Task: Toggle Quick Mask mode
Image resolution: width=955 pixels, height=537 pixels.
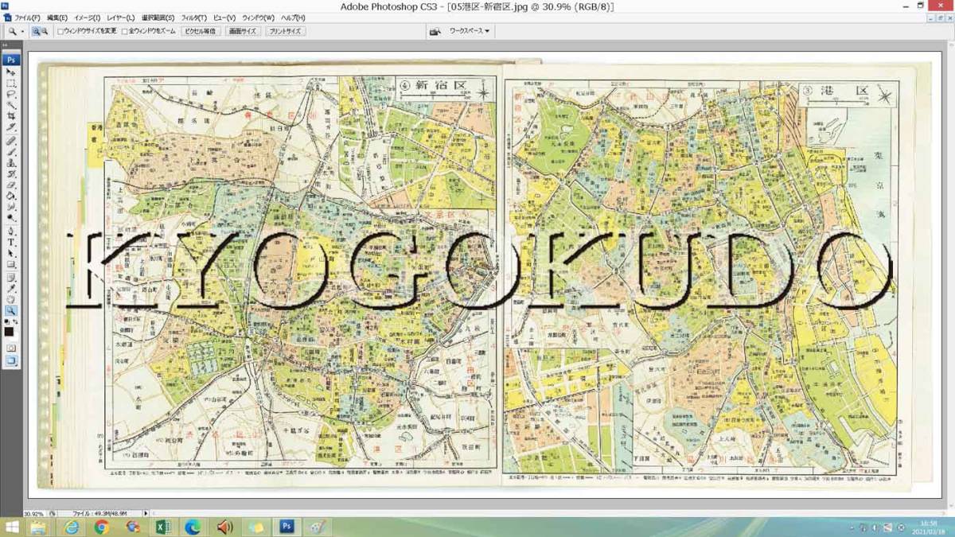Action: click(x=11, y=347)
